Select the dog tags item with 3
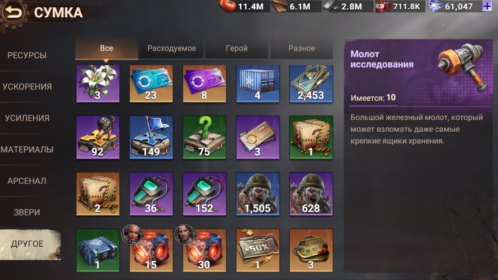 pos(311,250)
